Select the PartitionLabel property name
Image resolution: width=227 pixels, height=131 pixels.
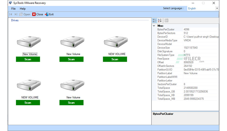(x=165, y=73)
